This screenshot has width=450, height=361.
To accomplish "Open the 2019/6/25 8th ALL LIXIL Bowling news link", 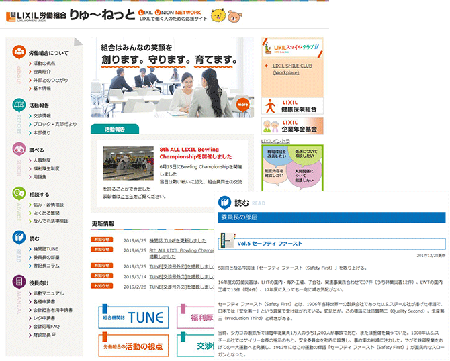I will pyautogui.click(x=181, y=254).
